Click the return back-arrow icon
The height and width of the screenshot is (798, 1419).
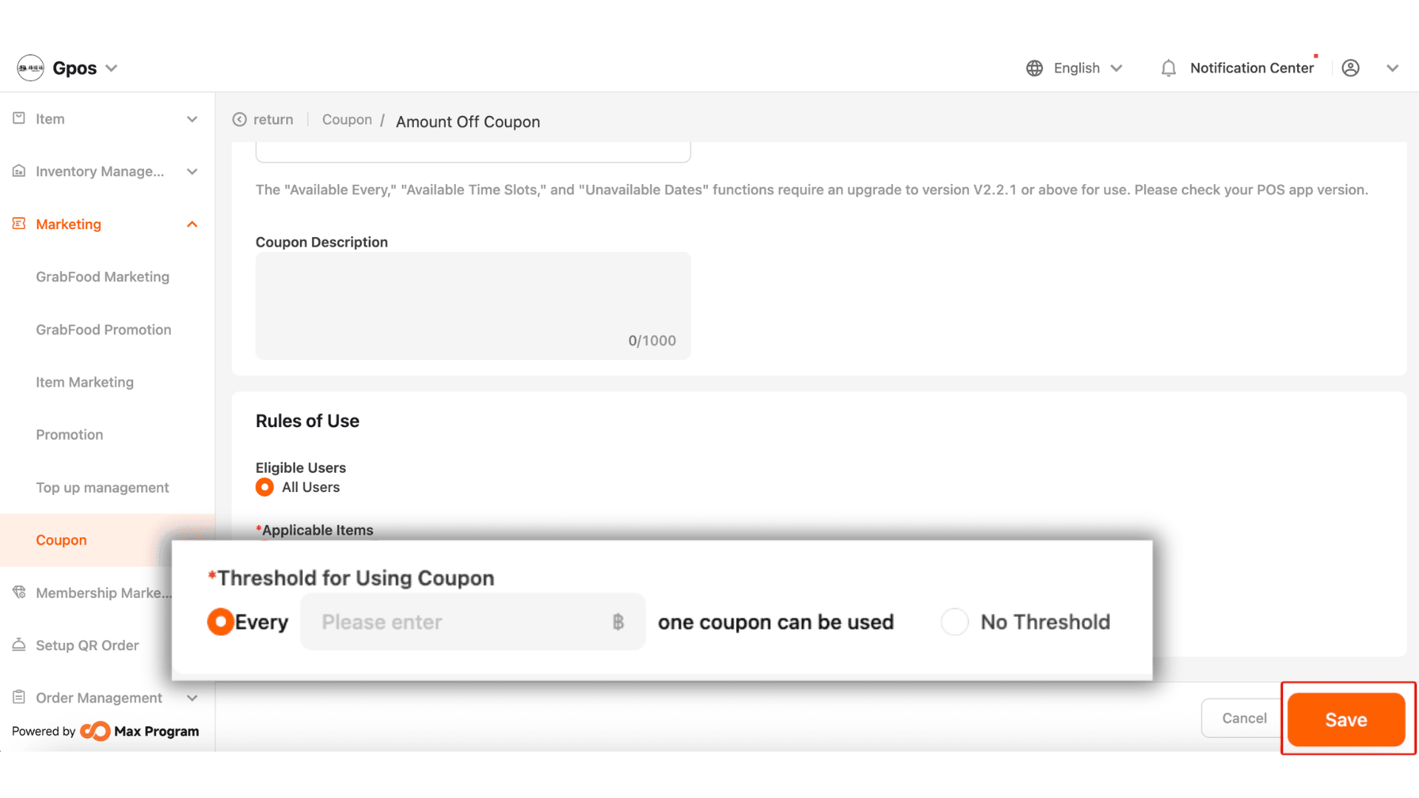pyautogui.click(x=239, y=120)
